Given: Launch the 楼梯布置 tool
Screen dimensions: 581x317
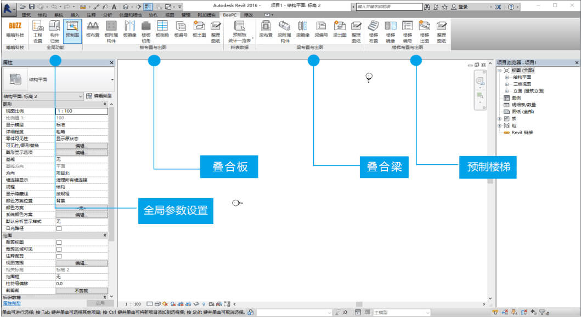Looking at the screenshot, I should coord(374,31).
